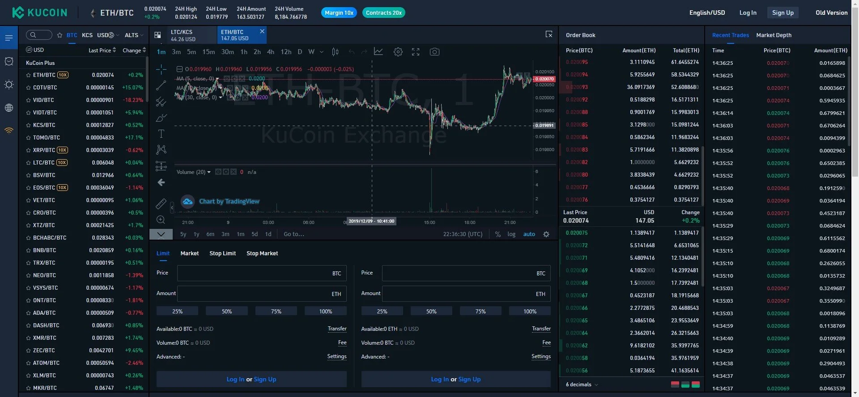Select the trend line drawing tool
This screenshot has height=397, width=859.
(161, 85)
